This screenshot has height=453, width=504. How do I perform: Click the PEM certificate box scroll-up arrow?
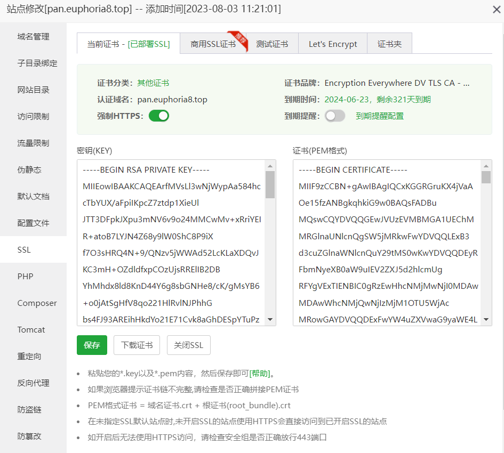pyautogui.click(x=486, y=166)
